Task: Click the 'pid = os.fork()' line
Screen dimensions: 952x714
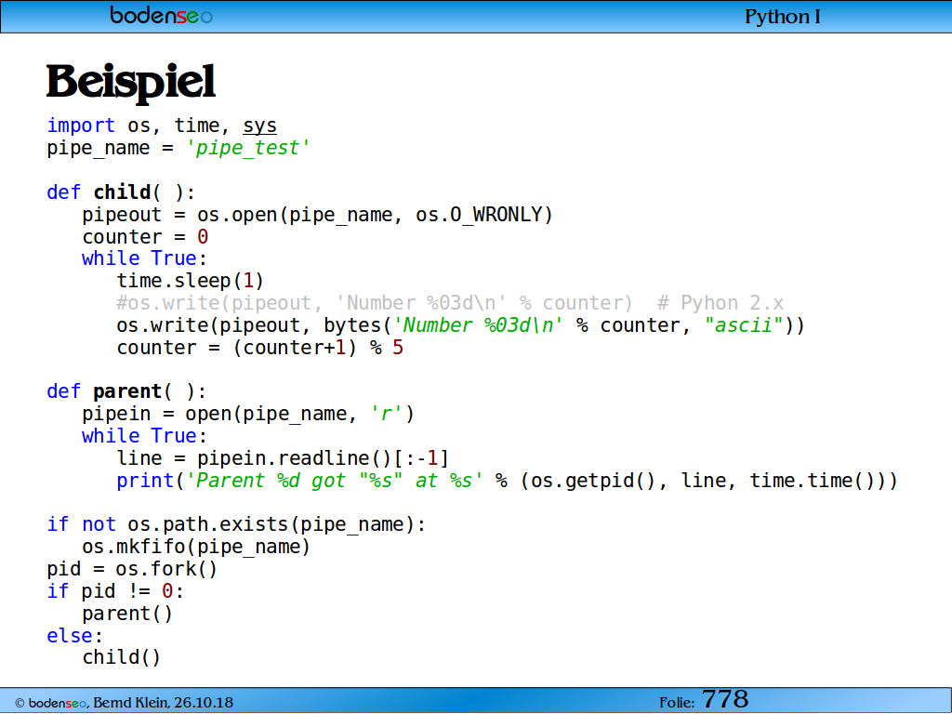Action: click(x=132, y=570)
